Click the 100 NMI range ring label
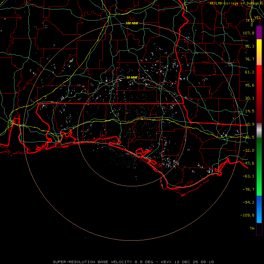Screen dimensions: 264x264 132,23
